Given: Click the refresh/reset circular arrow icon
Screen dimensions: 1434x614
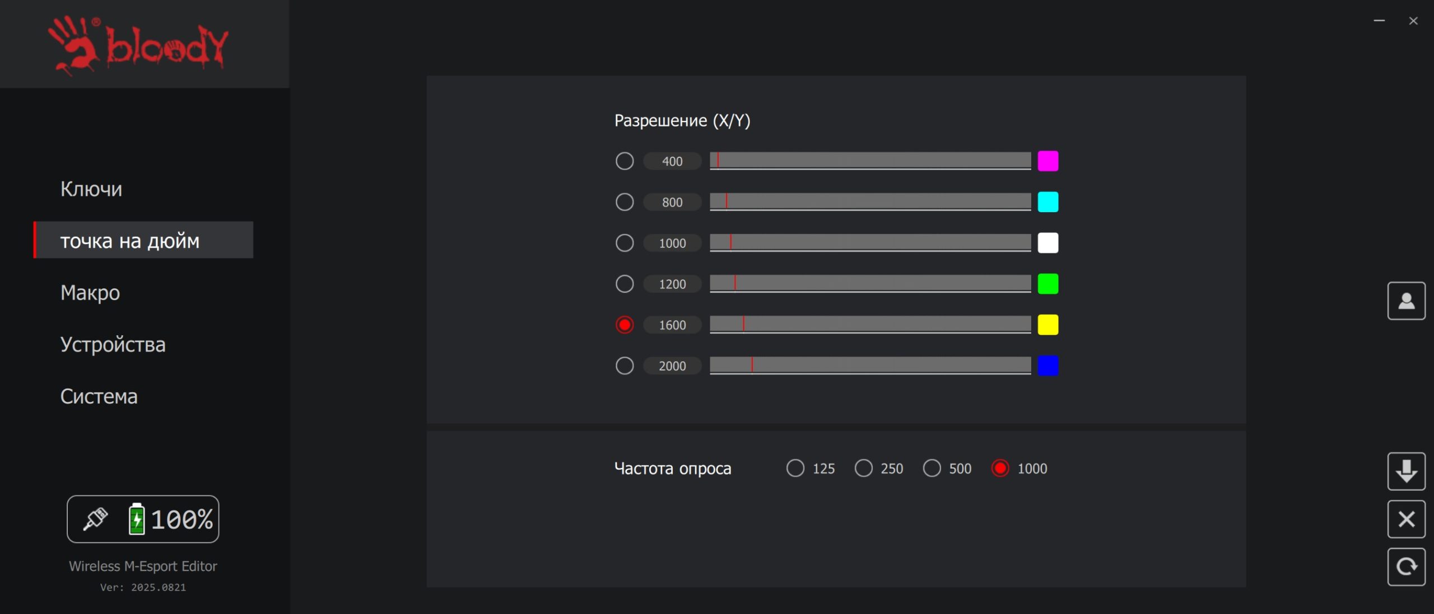Looking at the screenshot, I should (x=1406, y=566).
